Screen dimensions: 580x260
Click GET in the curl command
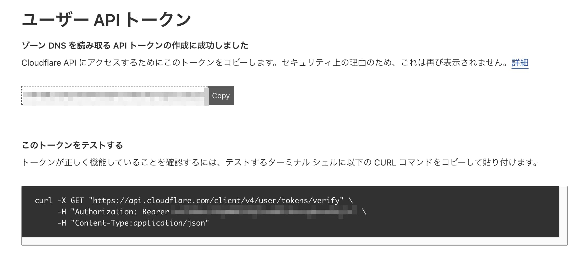tap(77, 200)
